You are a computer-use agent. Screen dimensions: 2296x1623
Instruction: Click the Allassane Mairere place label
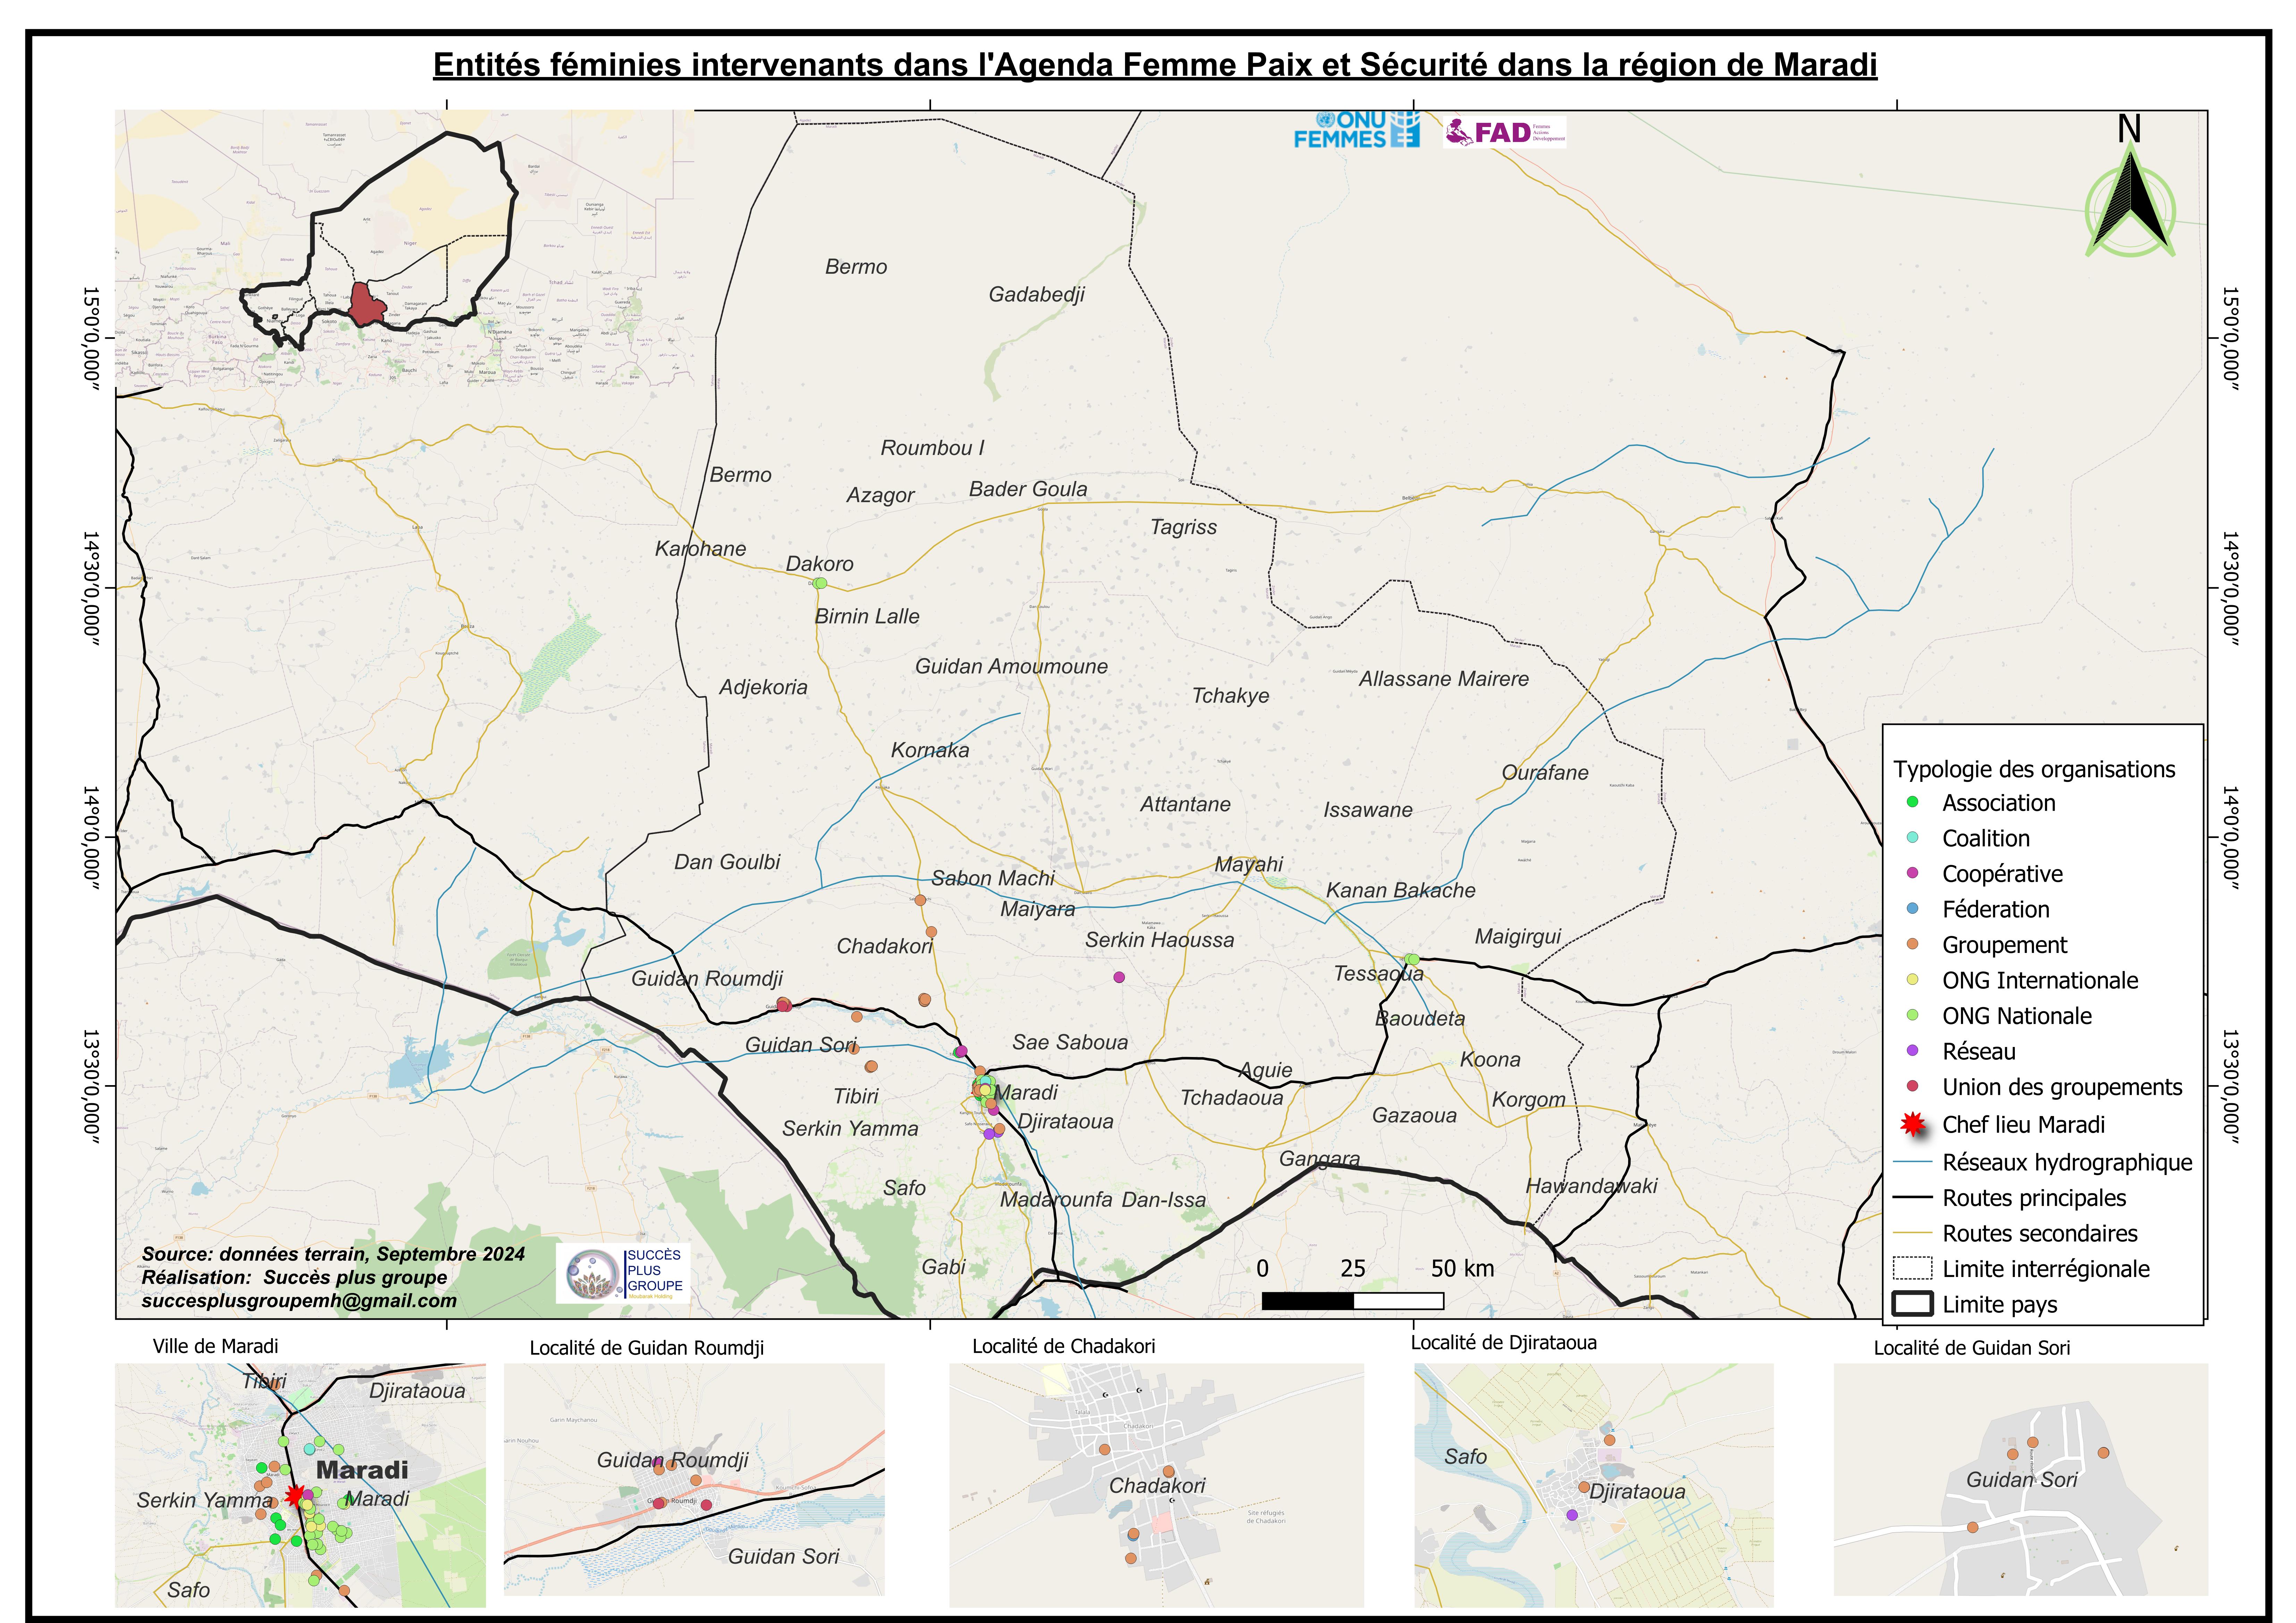pos(1444,678)
